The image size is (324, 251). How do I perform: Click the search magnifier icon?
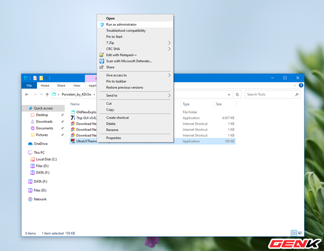[297, 94]
